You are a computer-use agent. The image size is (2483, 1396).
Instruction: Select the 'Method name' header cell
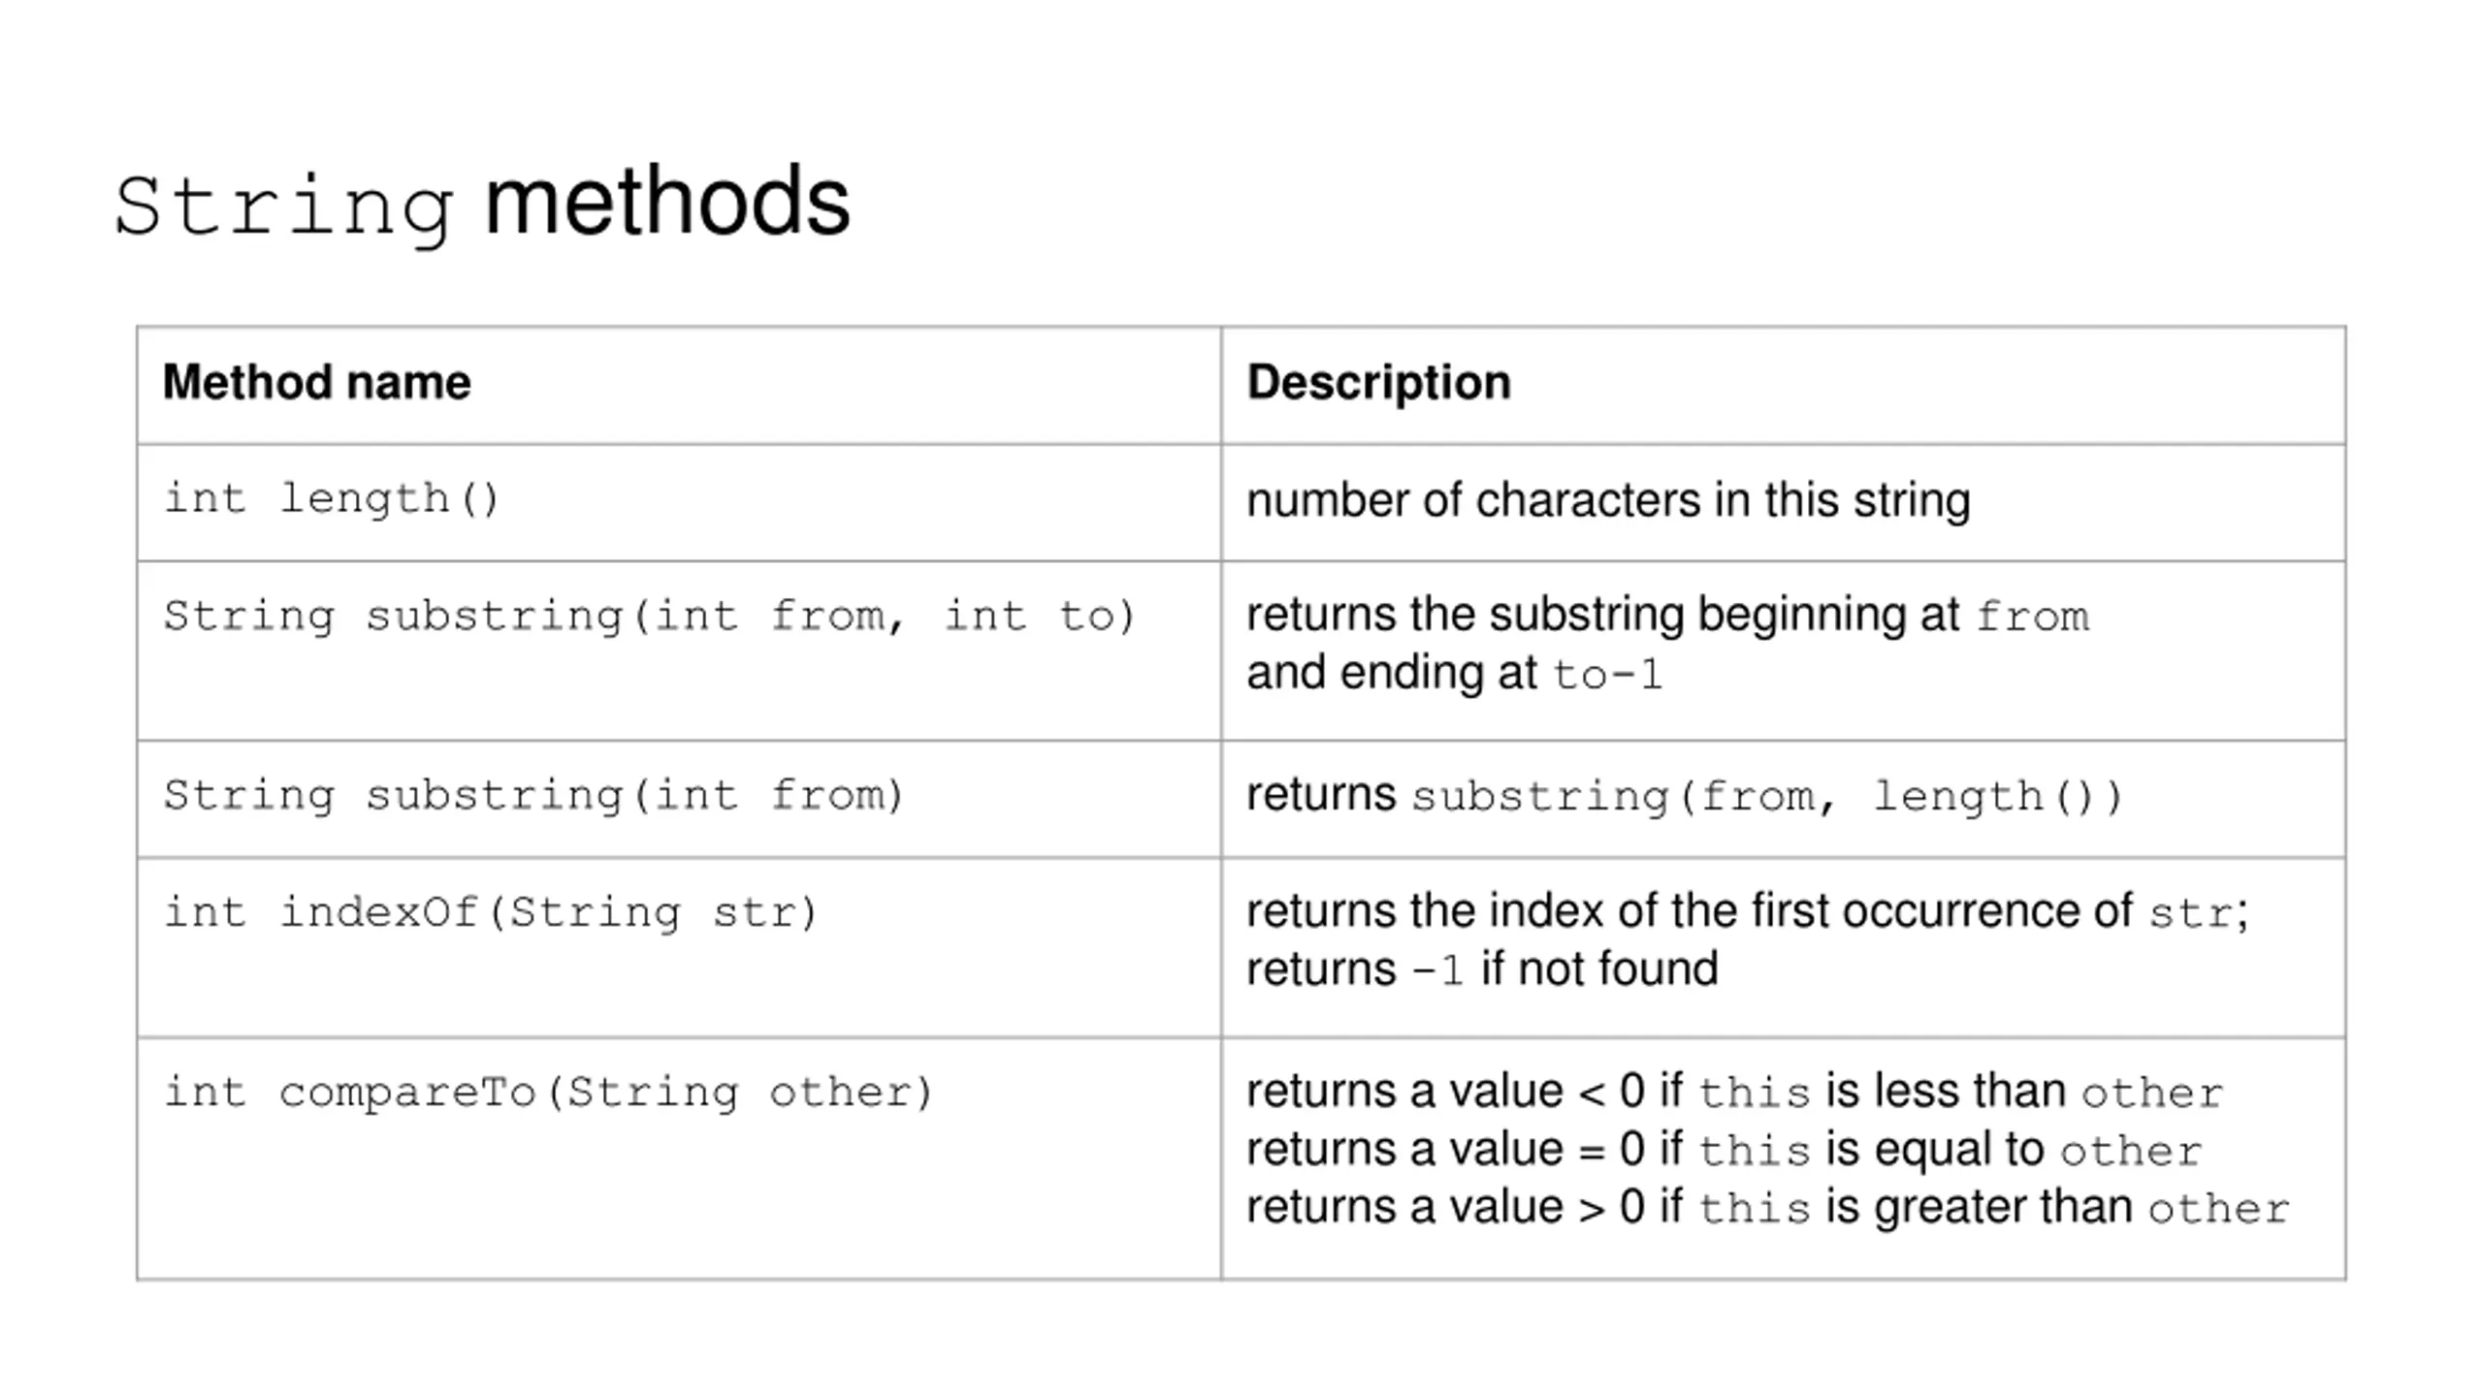pos(679,385)
